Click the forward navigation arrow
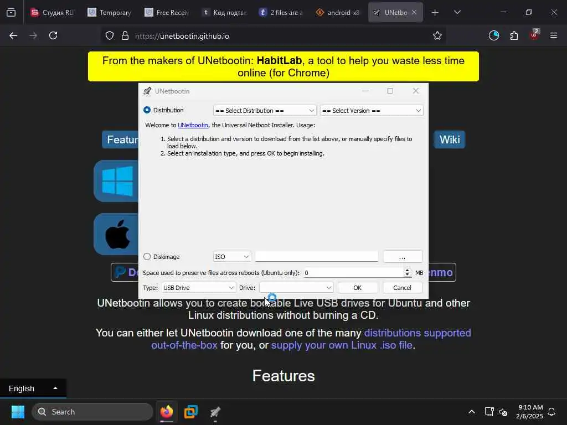This screenshot has width=567, height=425. (33, 35)
